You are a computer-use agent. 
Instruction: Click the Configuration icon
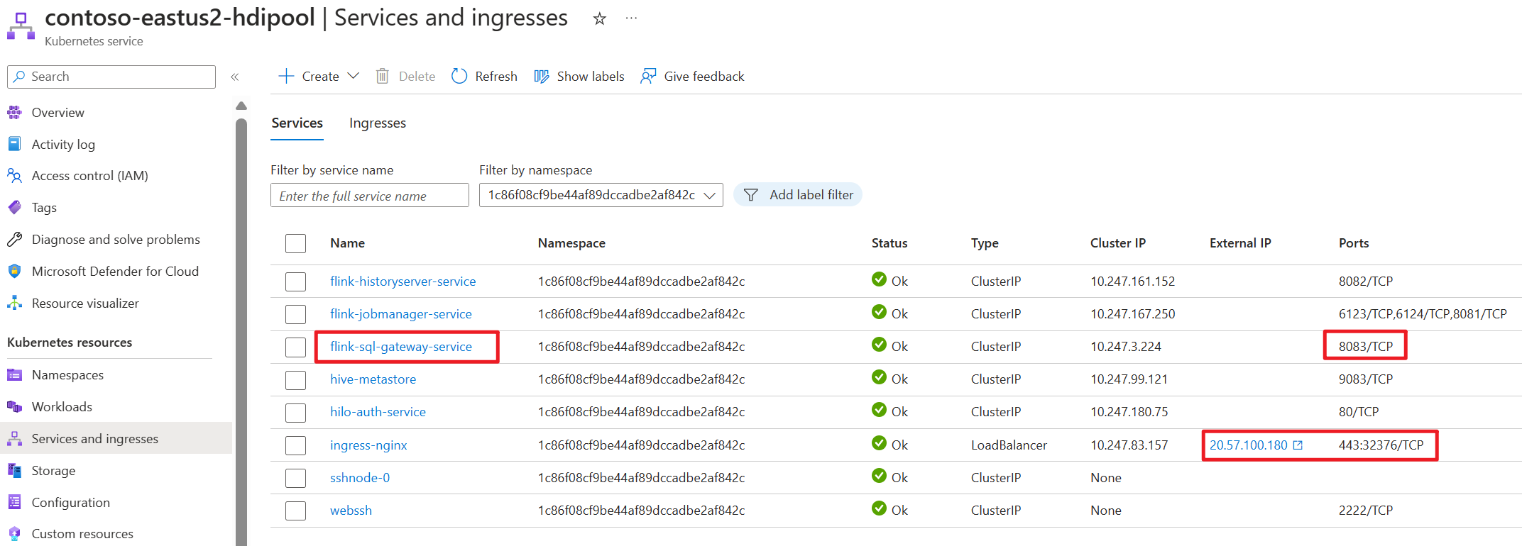click(14, 502)
